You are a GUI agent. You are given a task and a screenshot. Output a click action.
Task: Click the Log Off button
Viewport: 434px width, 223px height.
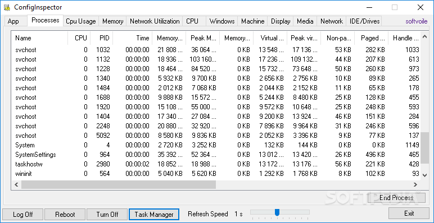(x=22, y=214)
